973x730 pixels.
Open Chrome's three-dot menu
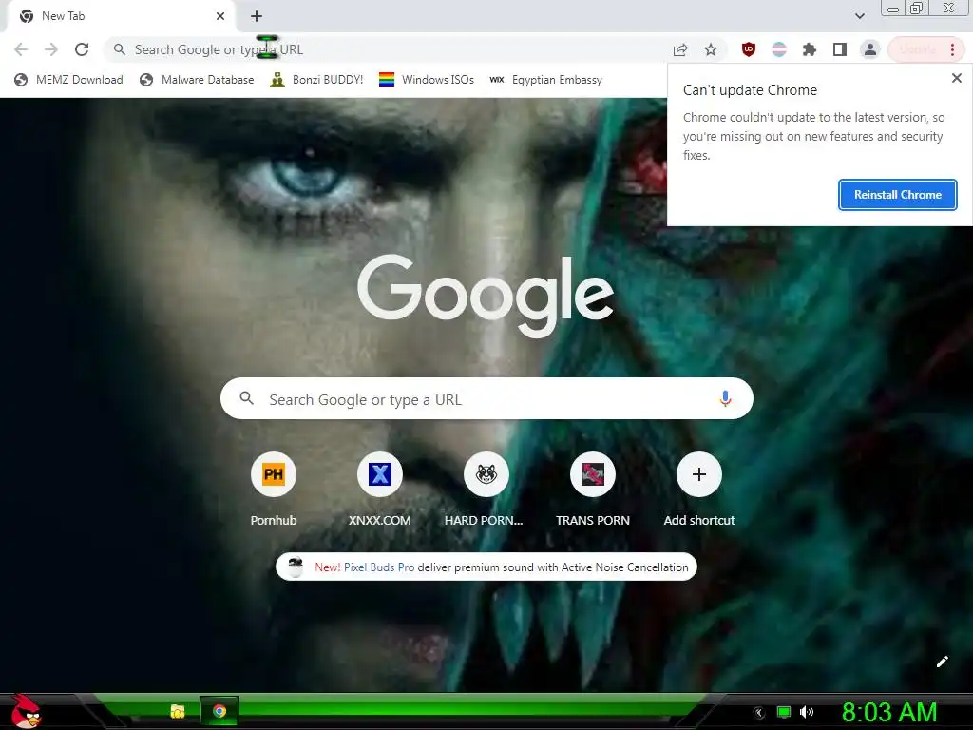tap(952, 49)
